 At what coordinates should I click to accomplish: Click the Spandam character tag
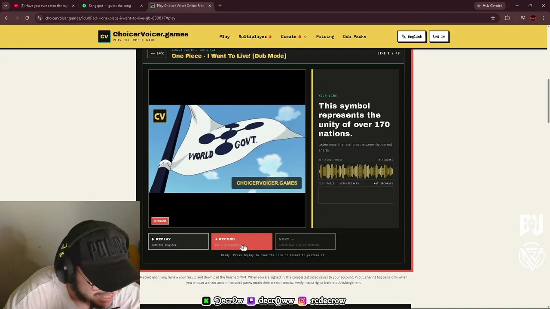click(x=160, y=221)
